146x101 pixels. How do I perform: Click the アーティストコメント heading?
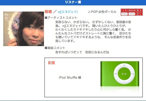click(x=61, y=18)
